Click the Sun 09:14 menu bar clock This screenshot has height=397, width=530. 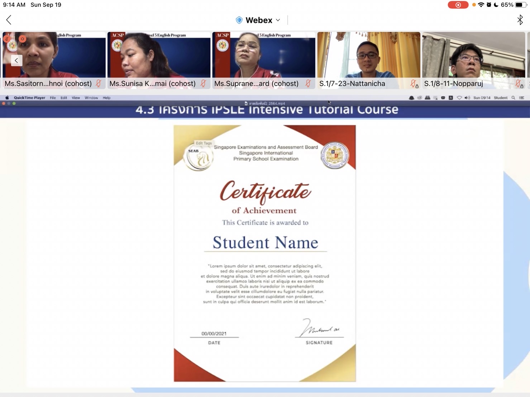click(x=482, y=98)
